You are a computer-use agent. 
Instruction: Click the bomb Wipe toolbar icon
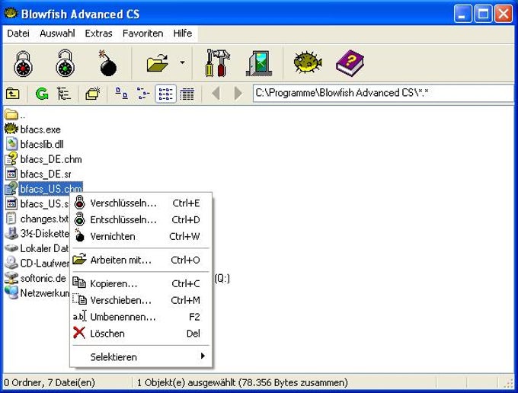[107, 63]
